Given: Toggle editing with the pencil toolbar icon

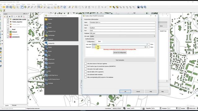Looking at the screenshot, I should coord(73,7).
